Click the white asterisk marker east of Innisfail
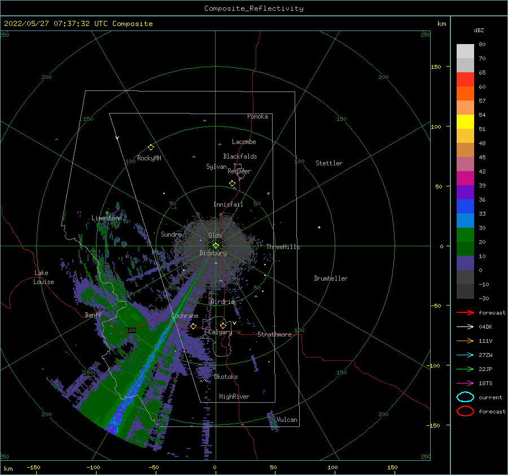The image size is (508, 475). pos(268,194)
